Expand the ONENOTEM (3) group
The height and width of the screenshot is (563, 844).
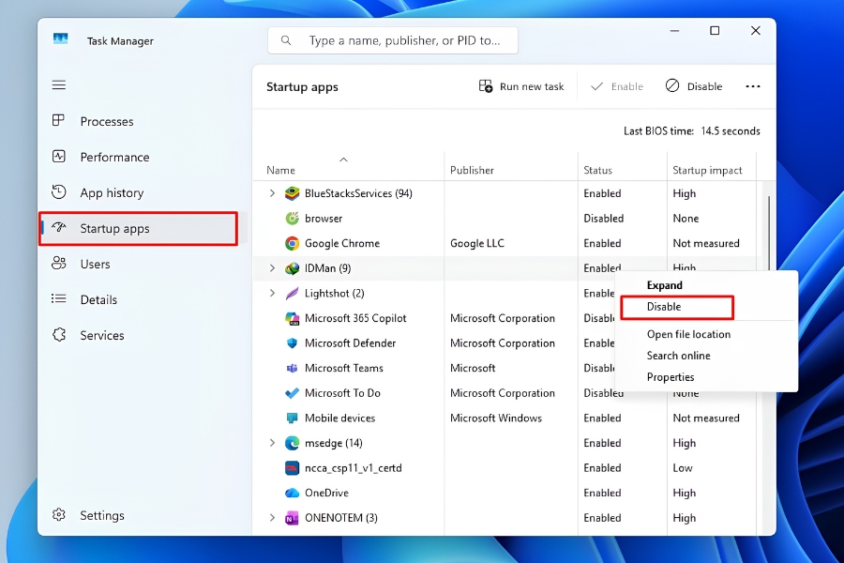pos(272,518)
